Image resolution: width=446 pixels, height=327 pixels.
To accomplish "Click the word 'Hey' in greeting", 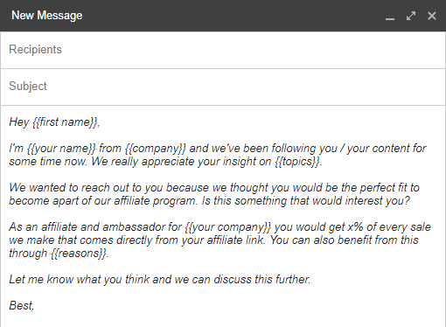I will 19,122.
